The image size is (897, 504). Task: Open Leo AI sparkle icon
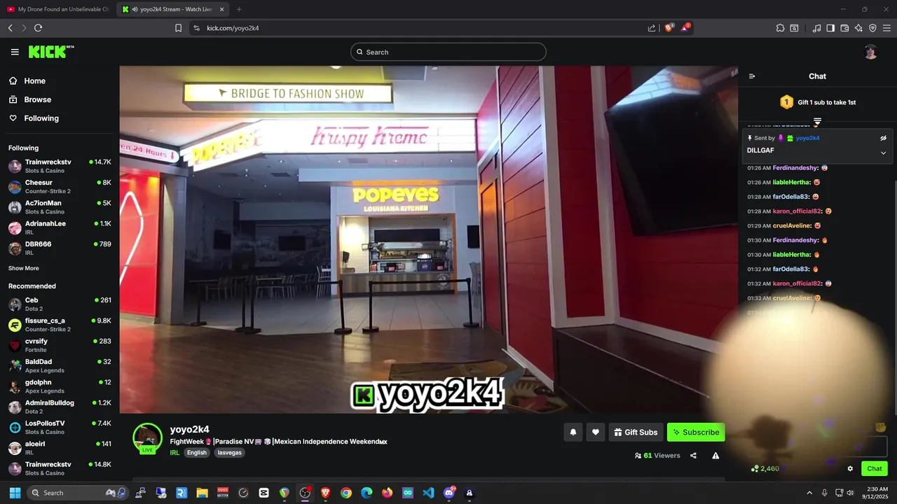click(x=858, y=28)
